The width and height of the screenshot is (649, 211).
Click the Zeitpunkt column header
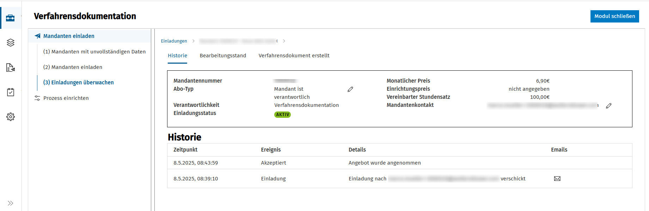(x=185, y=150)
